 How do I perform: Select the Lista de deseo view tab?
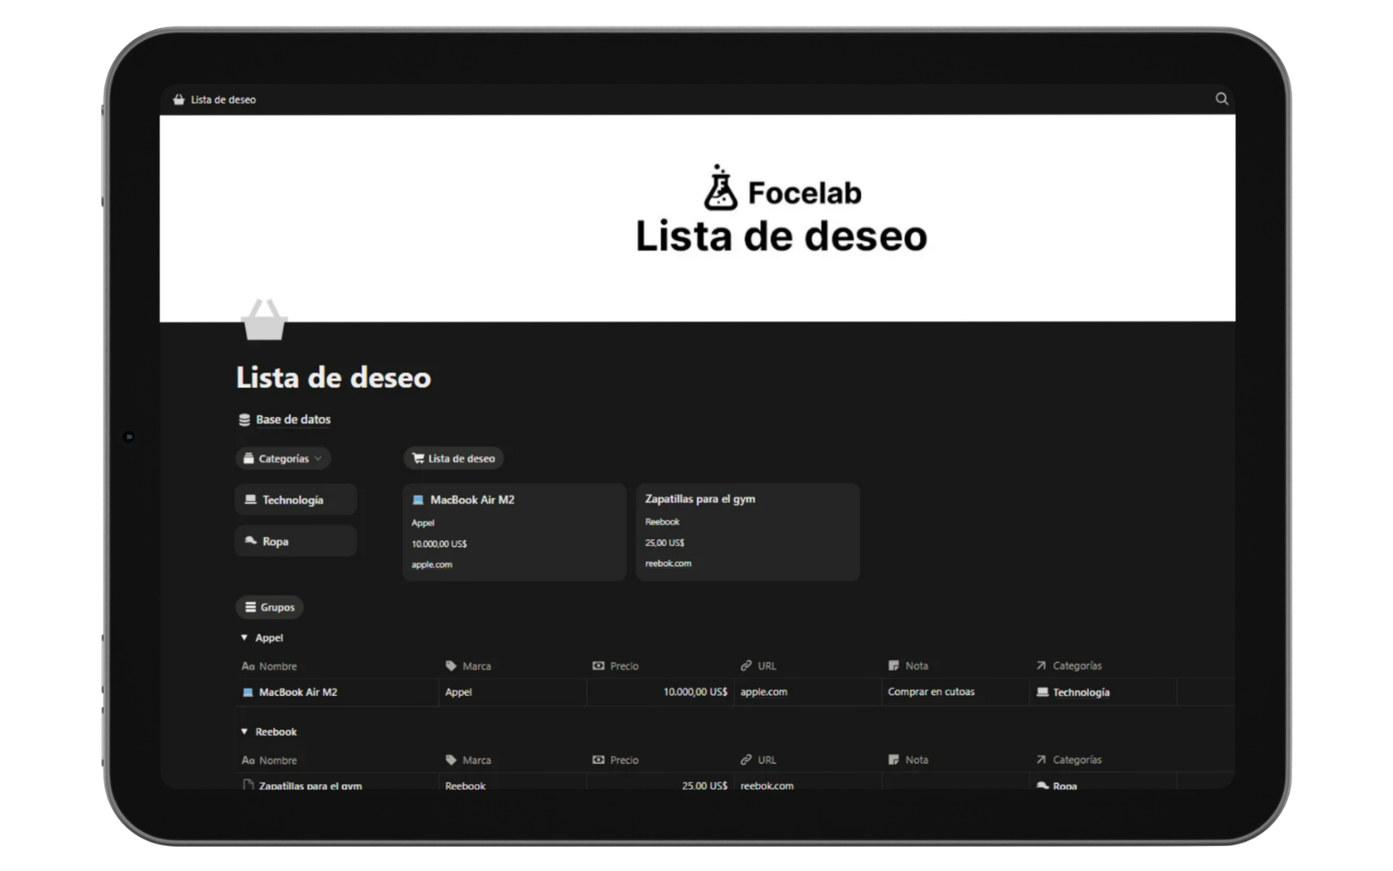pyautogui.click(x=453, y=458)
